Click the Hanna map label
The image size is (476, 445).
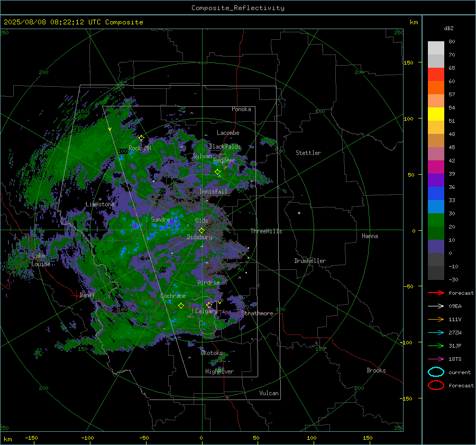click(x=370, y=236)
